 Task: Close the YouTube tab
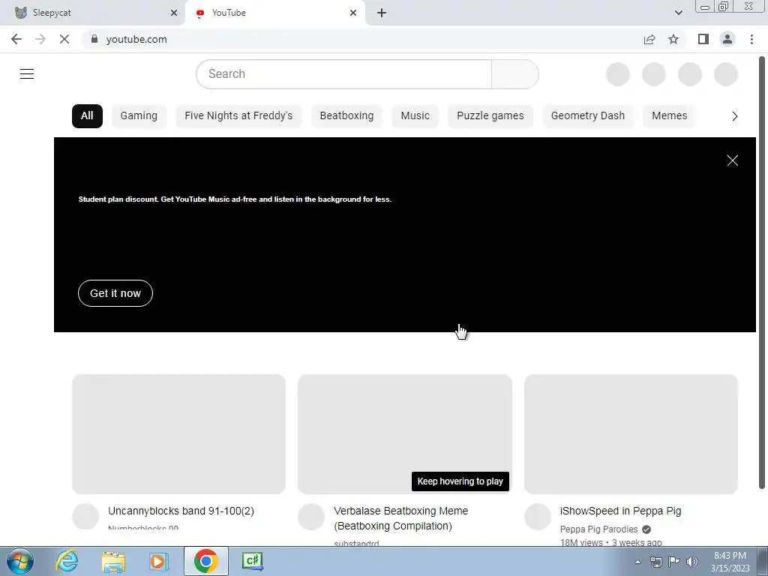tap(353, 13)
